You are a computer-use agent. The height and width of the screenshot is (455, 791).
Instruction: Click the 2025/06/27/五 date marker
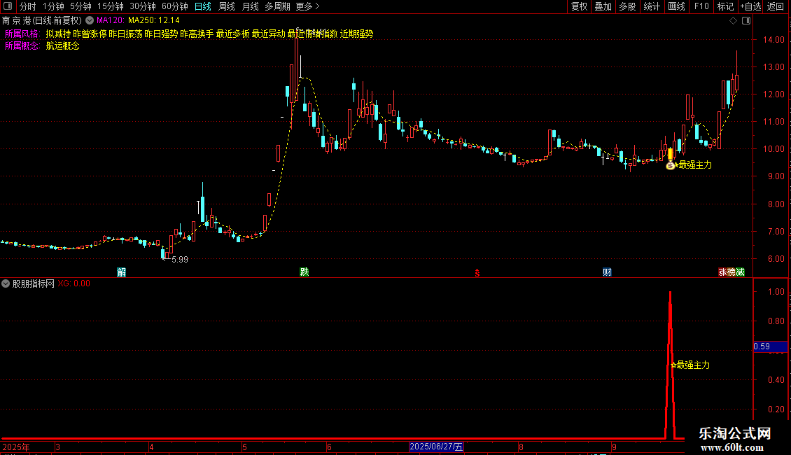click(x=436, y=447)
